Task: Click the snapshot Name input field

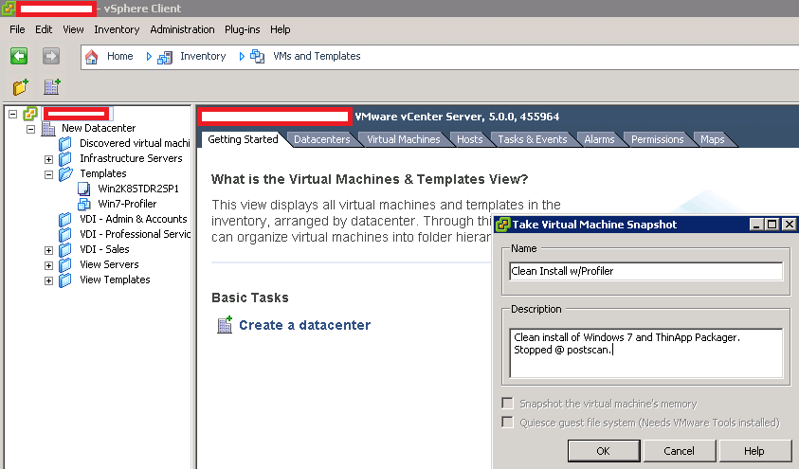Action: (645, 271)
